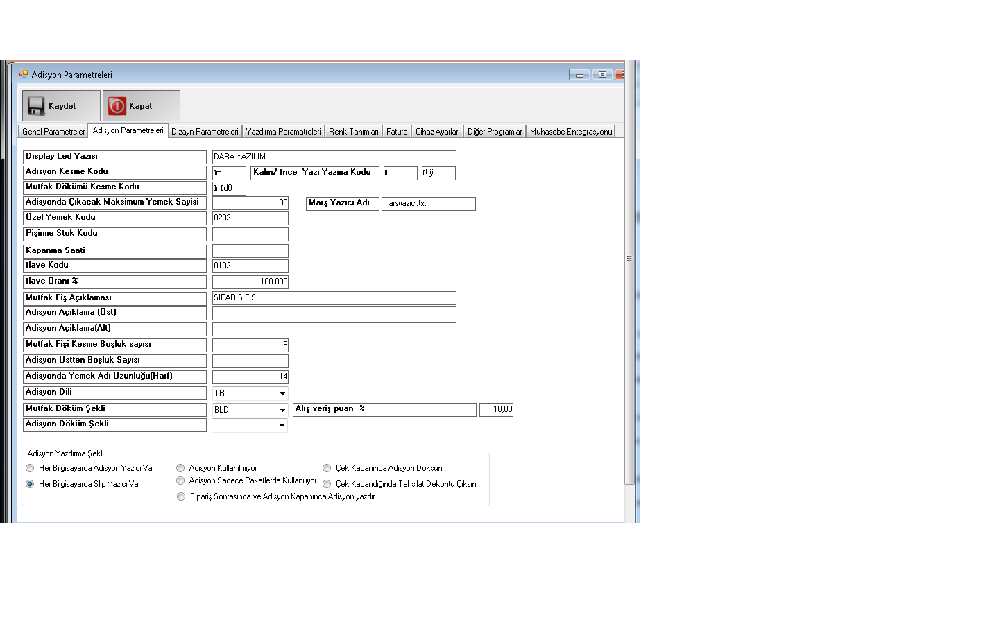The image size is (999, 624).
Task: Click the Adisyon Açıklama(Alt) field
Action: pyautogui.click(x=334, y=329)
